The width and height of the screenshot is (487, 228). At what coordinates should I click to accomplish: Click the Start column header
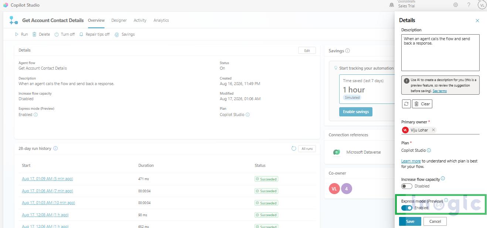[x=26, y=165]
